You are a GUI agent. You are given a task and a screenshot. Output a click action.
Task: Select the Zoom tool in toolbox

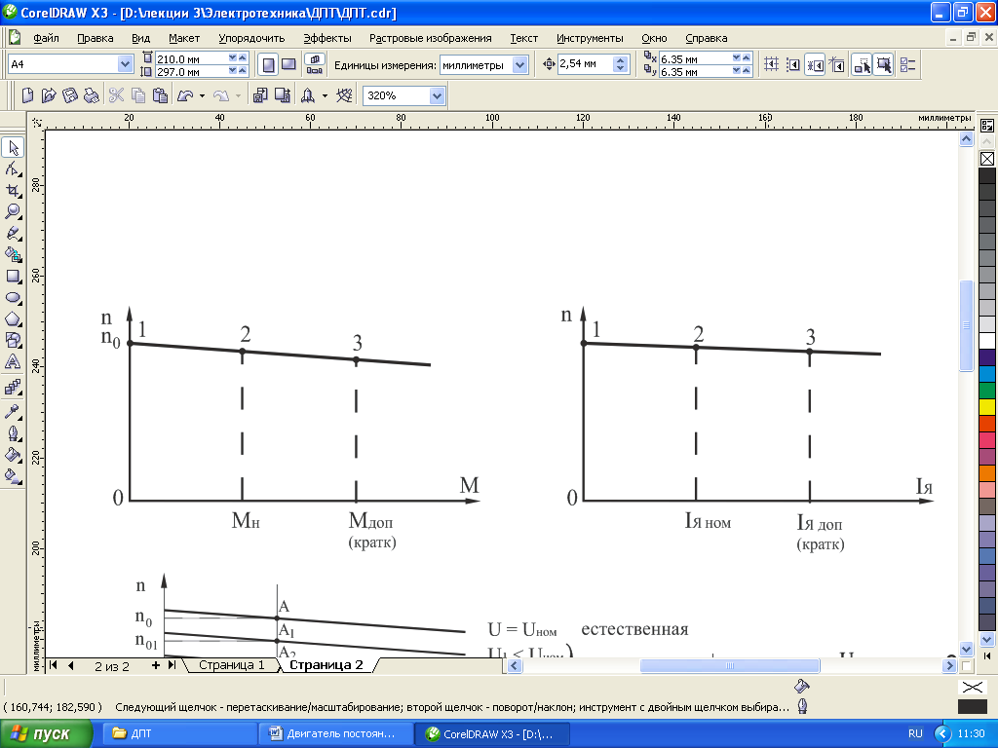[13, 211]
